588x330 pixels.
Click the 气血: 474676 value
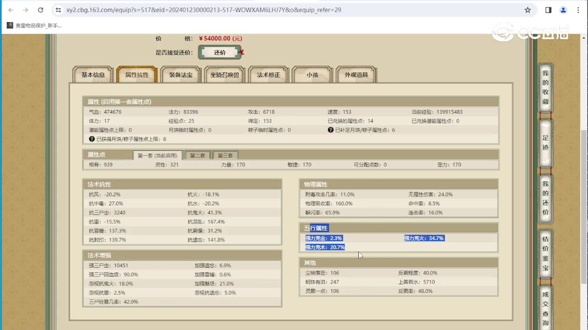105,112
